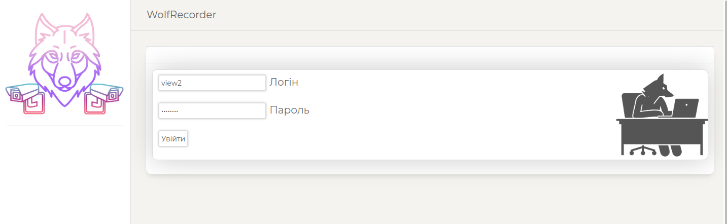Screen dimensions: 727x224
Task: Click the wolf logo's nose
Action: pos(64,81)
